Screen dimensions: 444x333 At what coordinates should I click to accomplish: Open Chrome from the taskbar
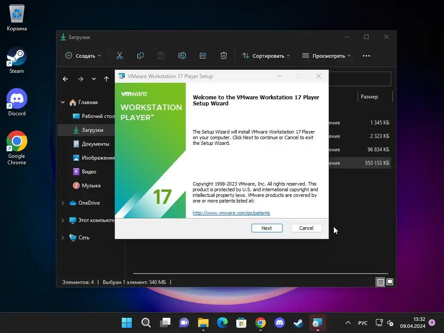[x=260, y=323]
